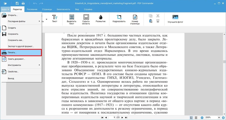
Task: Open the Безопасность tab
Action: click(63, 9)
